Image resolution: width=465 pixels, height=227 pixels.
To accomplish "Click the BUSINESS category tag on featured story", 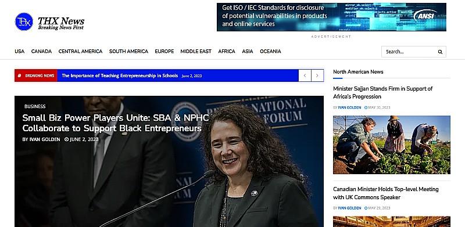I will click(x=35, y=106).
